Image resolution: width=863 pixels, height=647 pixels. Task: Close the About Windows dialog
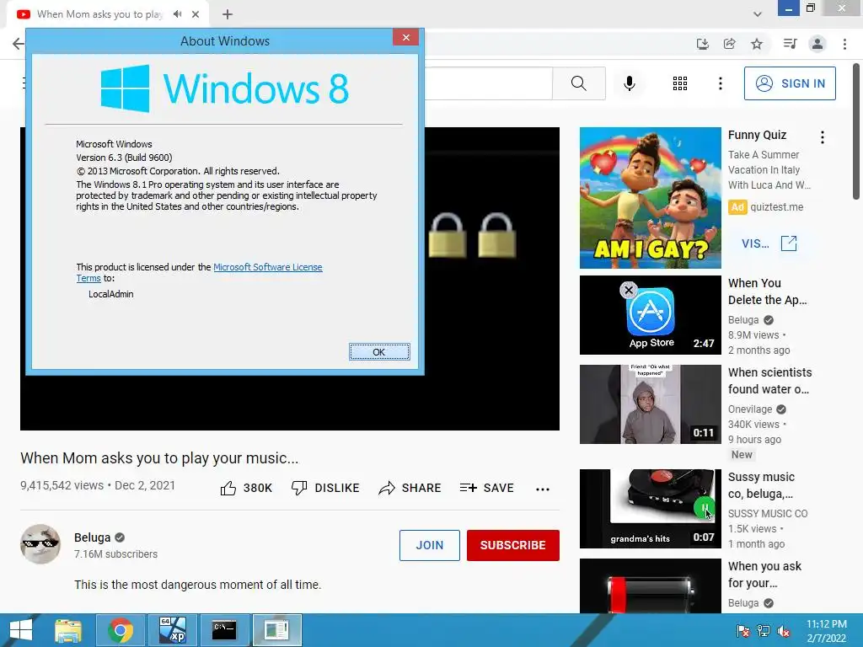[405, 37]
